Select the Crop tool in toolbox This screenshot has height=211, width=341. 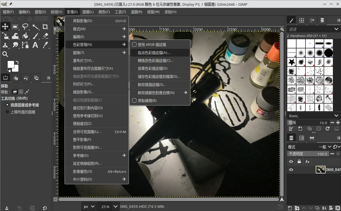45,27
